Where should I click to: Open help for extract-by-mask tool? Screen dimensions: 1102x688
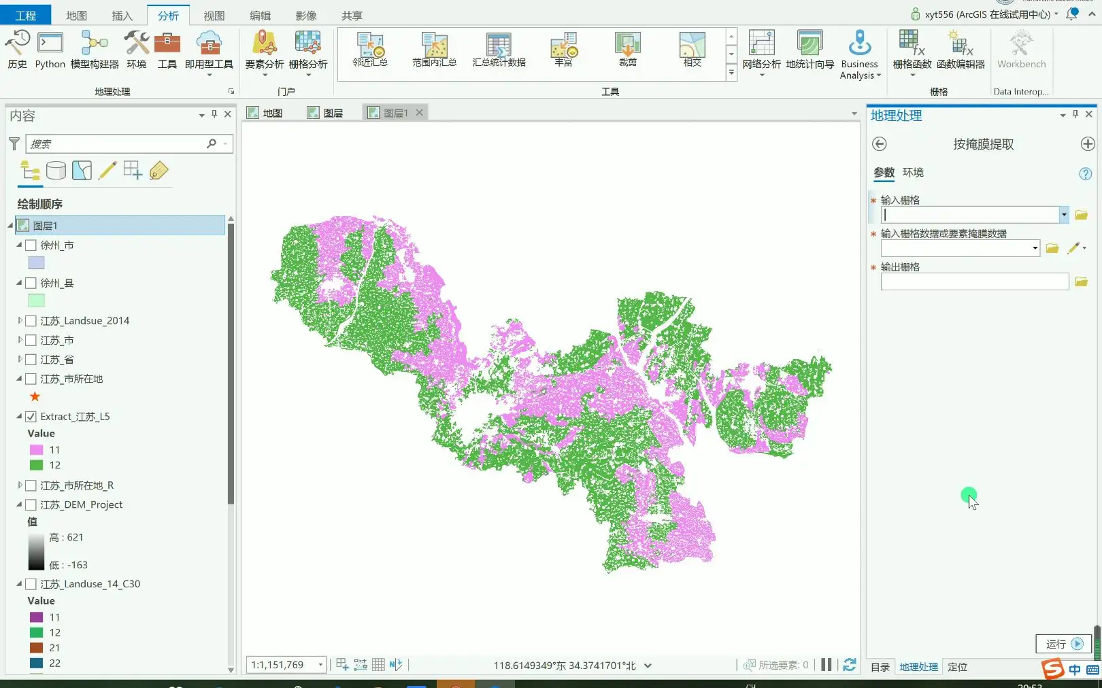[1086, 174]
